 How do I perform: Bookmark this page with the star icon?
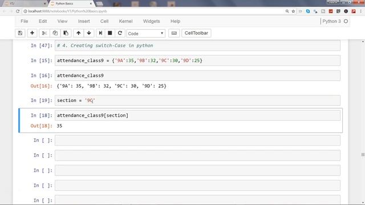click(x=293, y=11)
